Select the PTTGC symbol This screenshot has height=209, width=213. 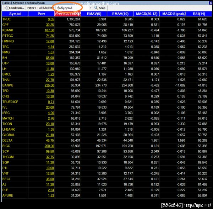[7, 36]
